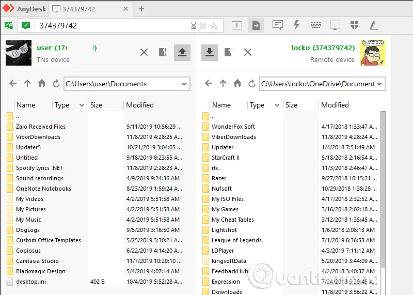Image resolution: width=413 pixels, height=295 pixels.
Task: Open local Type column sort arrow
Action: pos(82,105)
